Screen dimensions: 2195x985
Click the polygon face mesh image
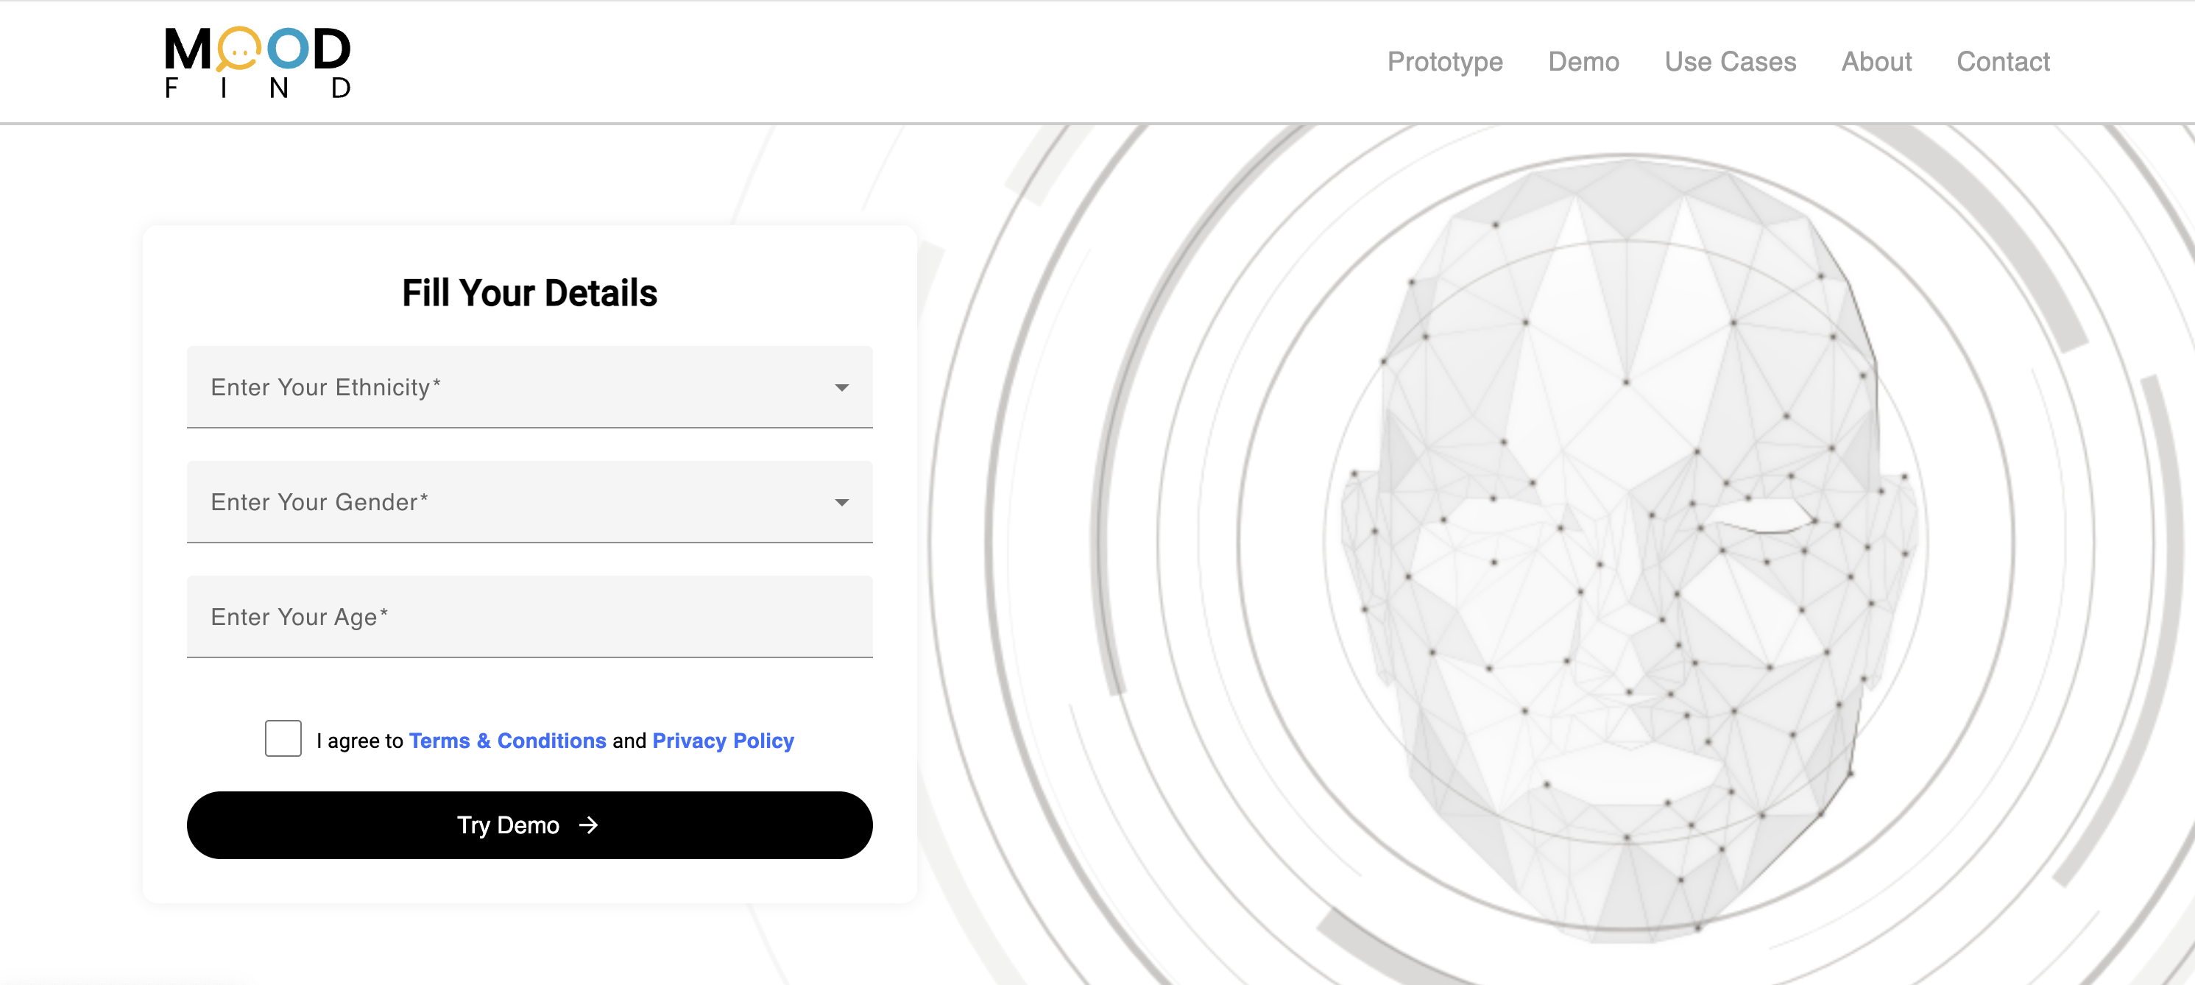click(1627, 546)
